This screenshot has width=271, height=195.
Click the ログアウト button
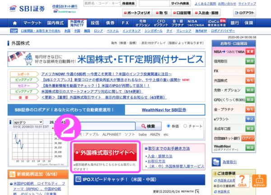(x=244, y=13)
